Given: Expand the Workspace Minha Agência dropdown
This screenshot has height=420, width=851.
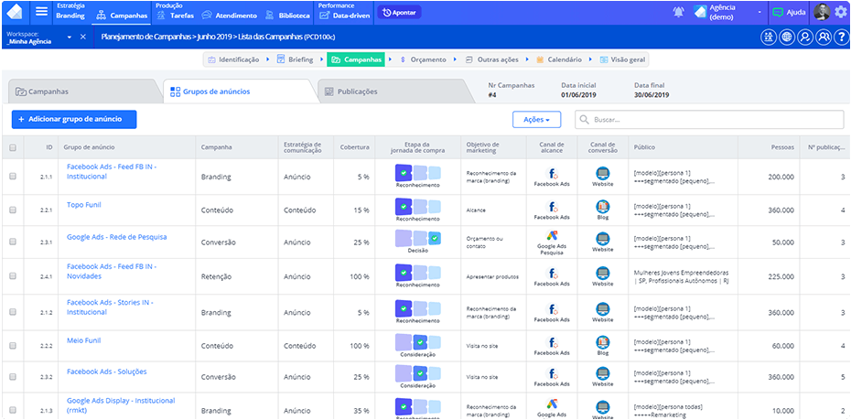Looking at the screenshot, I should point(69,38).
